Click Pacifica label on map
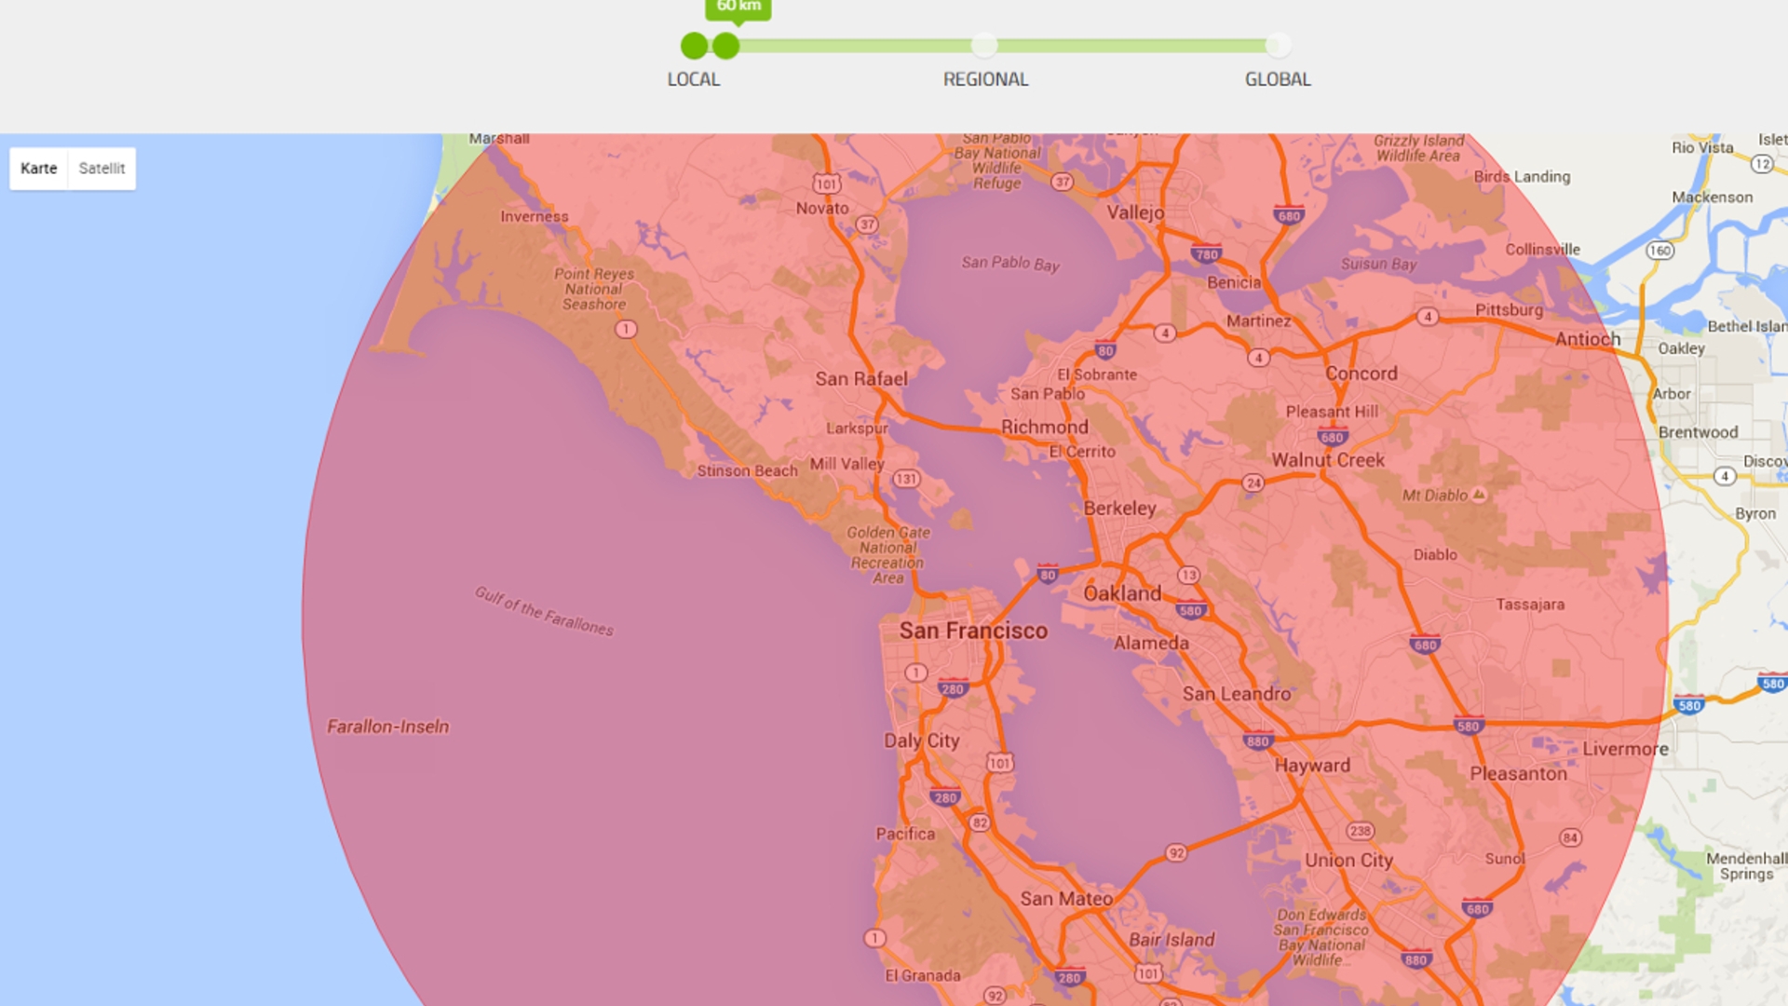1788x1006 pixels. coord(905,834)
